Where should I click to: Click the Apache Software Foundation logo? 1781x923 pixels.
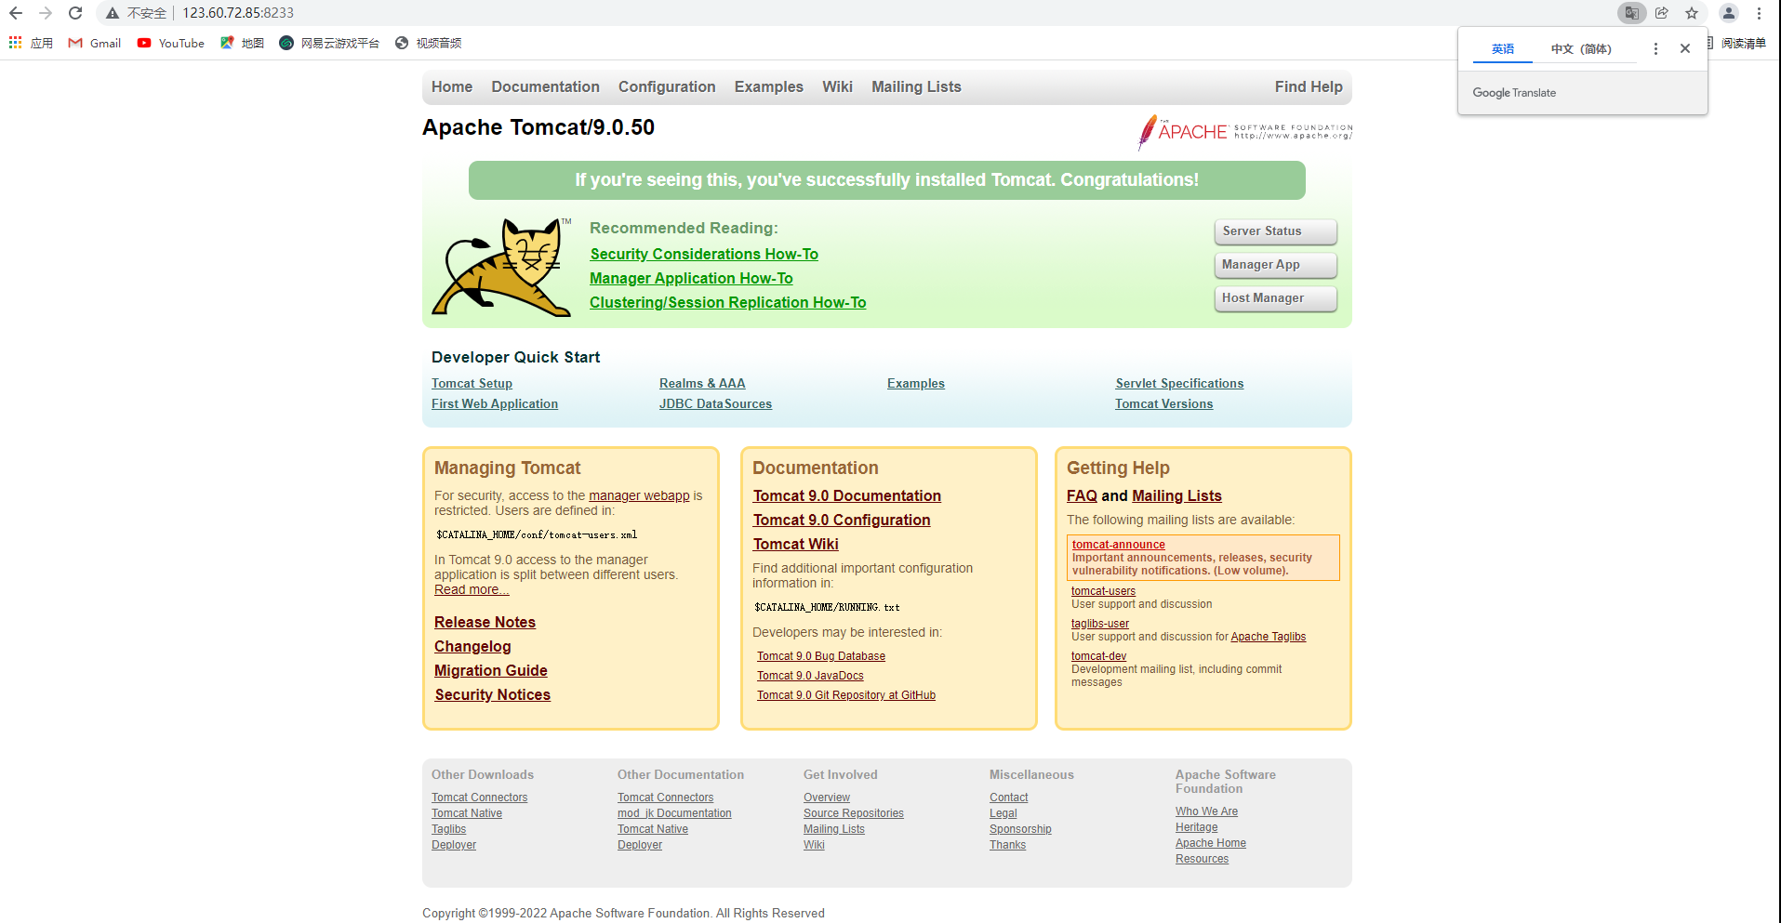point(1244,132)
